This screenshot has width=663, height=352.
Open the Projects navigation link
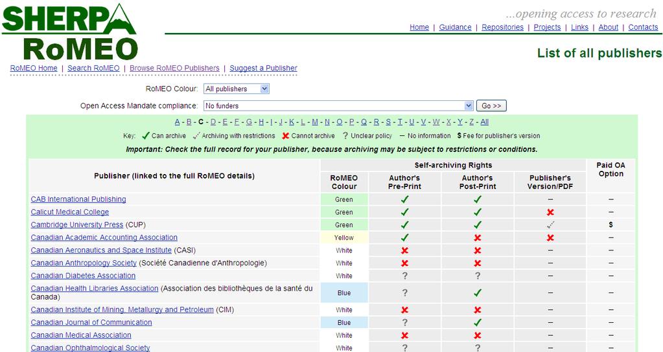pos(547,27)
